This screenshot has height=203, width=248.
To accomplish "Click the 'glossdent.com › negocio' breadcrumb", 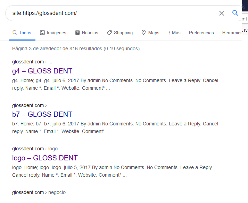I will click(39, 192).
